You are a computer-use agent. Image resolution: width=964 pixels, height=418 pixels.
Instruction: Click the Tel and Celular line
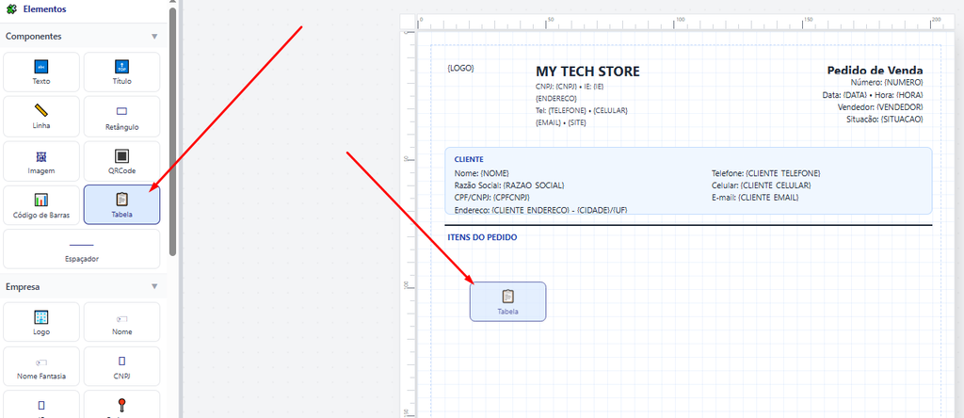click(582, 111)
